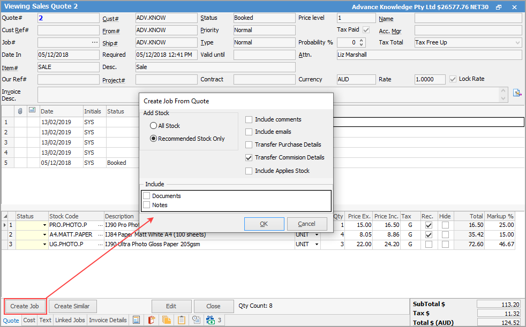Click the green gift icon labeled 3
526x327 pixels.
tap(210, 320)
